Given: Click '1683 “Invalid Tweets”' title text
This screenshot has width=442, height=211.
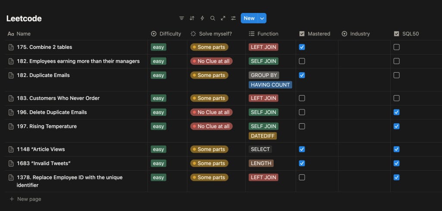Looking at the screenshot, I should (x=44, y=163).
